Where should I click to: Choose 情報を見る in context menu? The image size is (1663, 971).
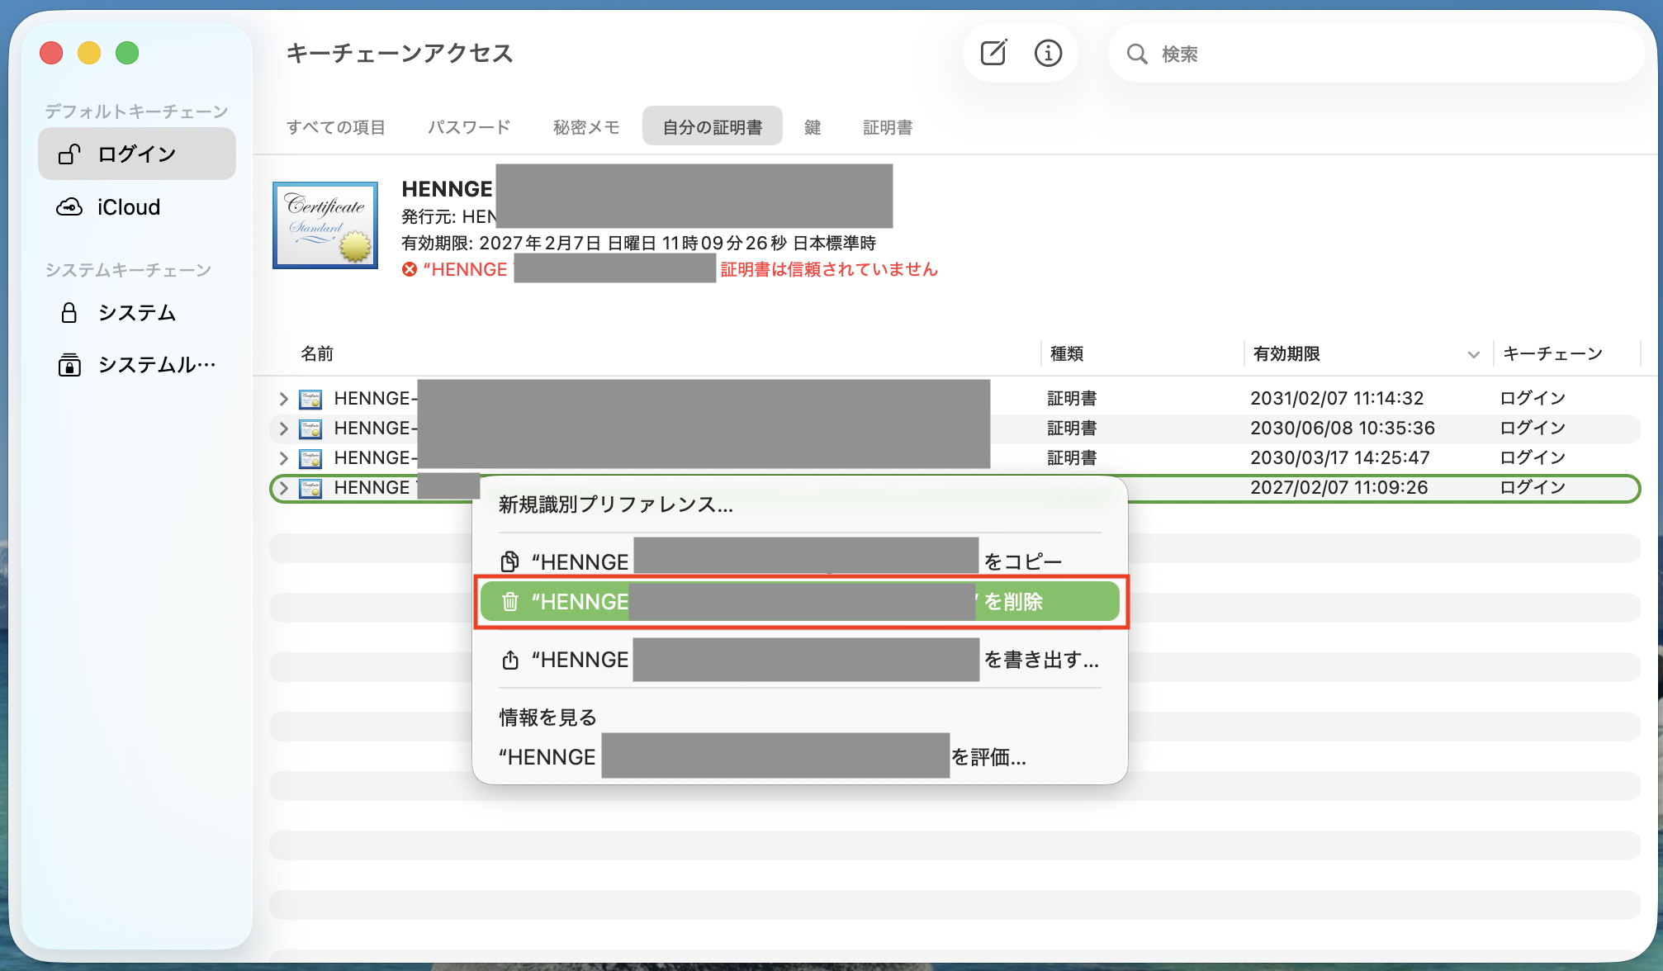[x=799, y=718]
